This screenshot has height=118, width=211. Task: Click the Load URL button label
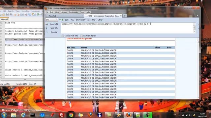coord(54,24)
